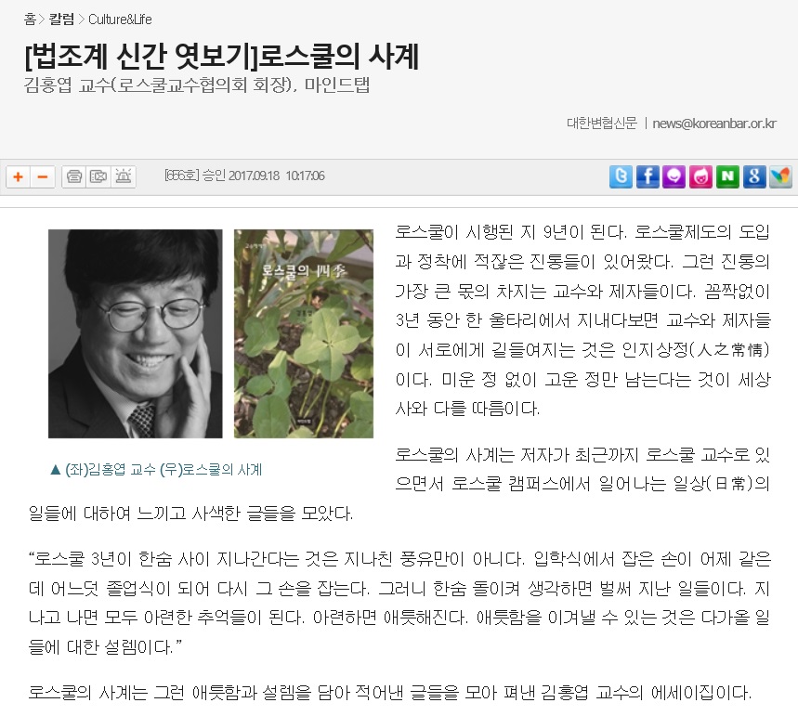This screenshot has height=716, width=798.
Task: Share via pink face icon
Action: point(700,176)
